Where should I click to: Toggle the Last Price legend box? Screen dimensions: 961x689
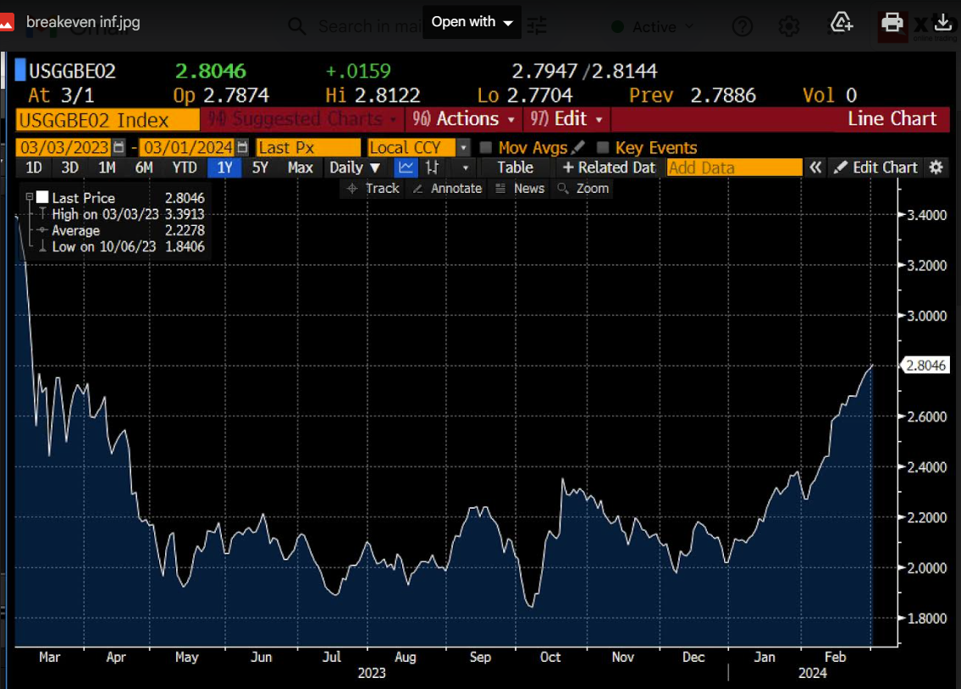coord(41,198)
